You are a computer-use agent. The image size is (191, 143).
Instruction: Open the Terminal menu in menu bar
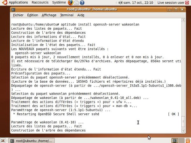(x=67, y=15)
